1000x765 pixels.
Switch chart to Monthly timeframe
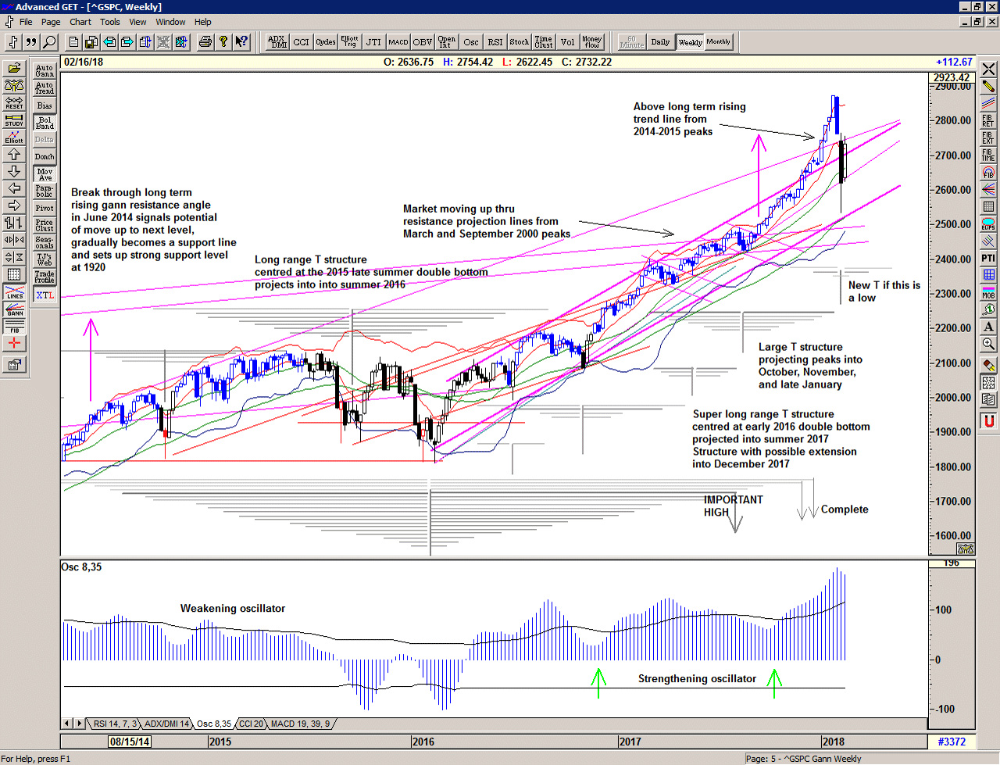pos(718,42)
